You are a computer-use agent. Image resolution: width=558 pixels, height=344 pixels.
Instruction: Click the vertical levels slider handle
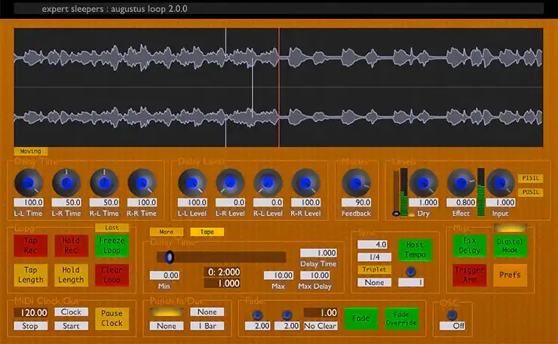[396, 213]
